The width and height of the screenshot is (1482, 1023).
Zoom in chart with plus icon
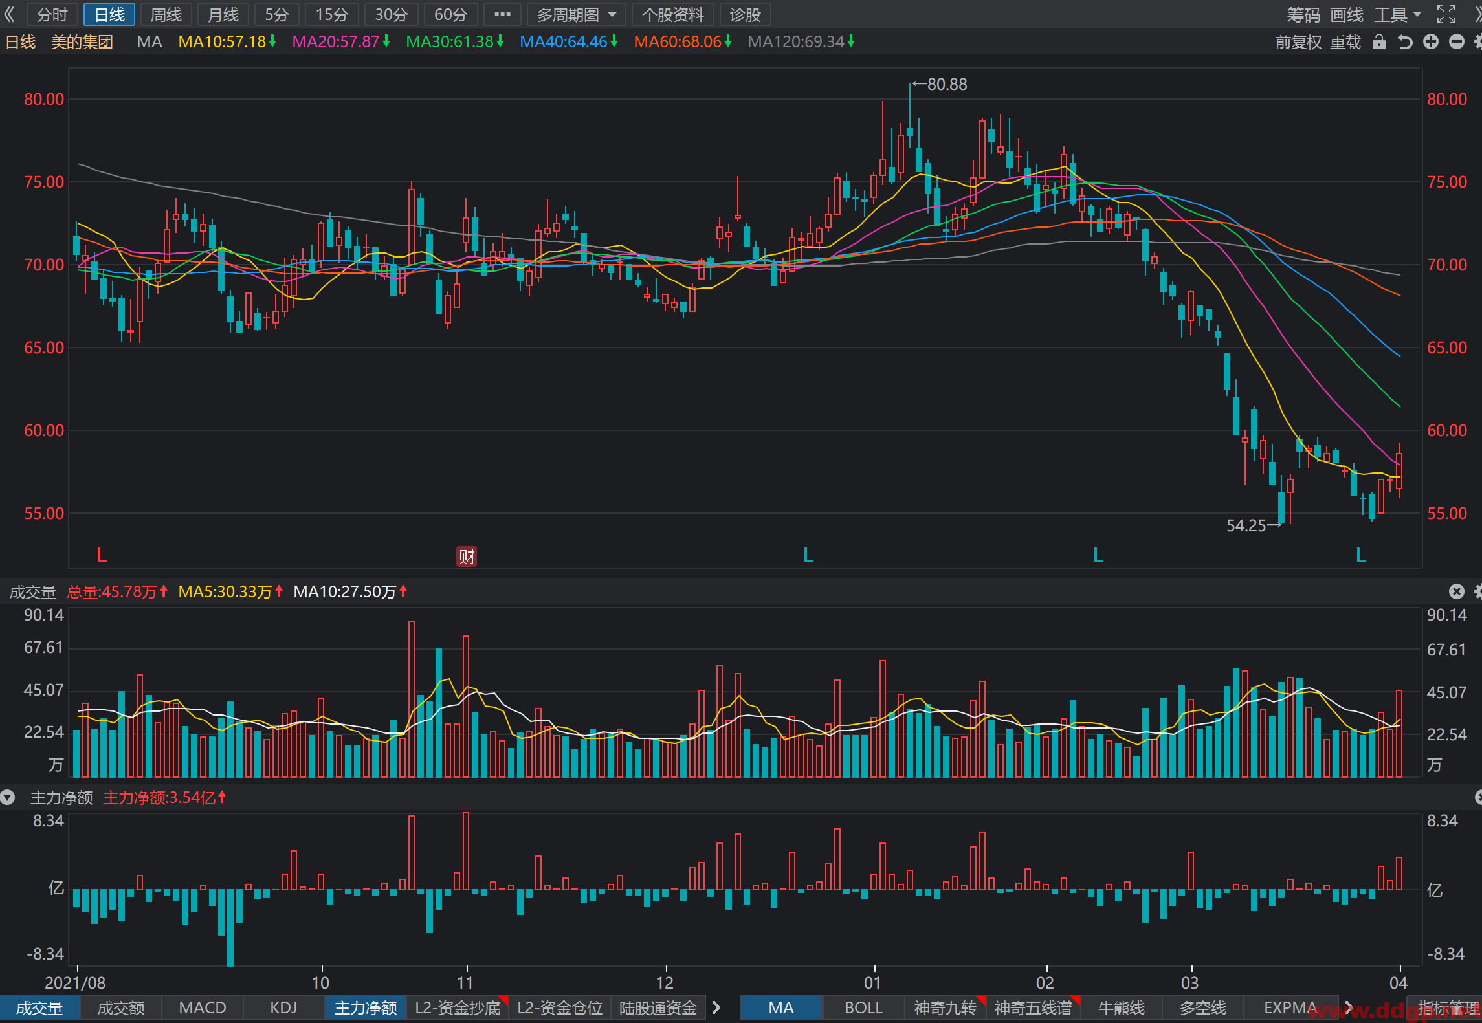(1431, 42)
